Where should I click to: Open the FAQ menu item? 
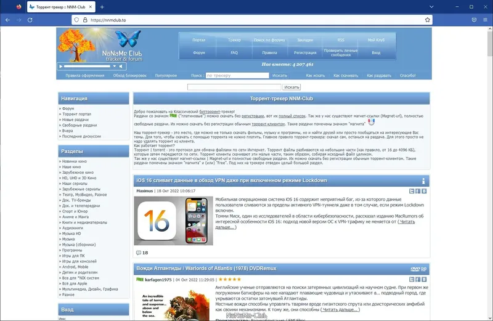point(234,53)
